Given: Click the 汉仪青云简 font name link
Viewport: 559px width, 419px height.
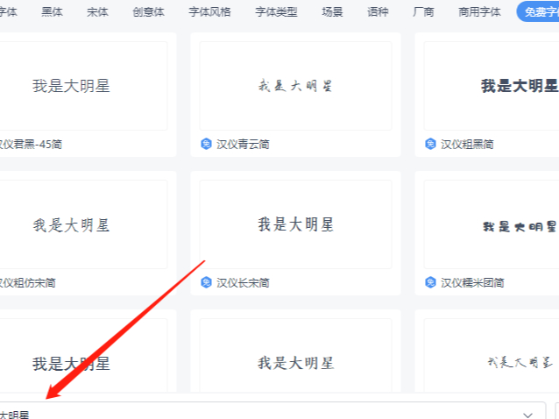Looking at the screenshot, I should tap(243, 144).
